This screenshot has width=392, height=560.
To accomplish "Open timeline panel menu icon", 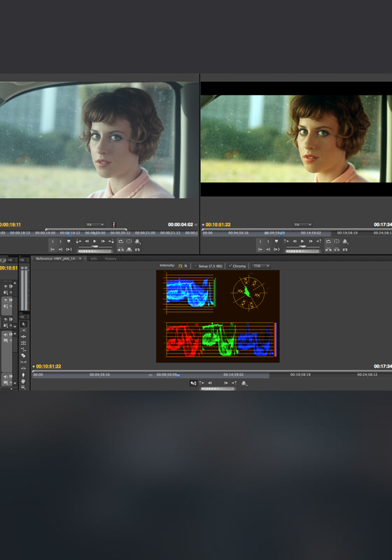I will (10, 260).
